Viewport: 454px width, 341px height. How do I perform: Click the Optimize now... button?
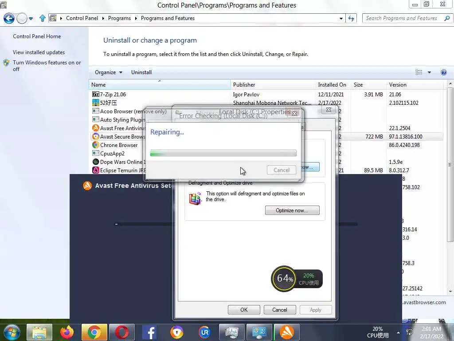[x=292, y=210]
